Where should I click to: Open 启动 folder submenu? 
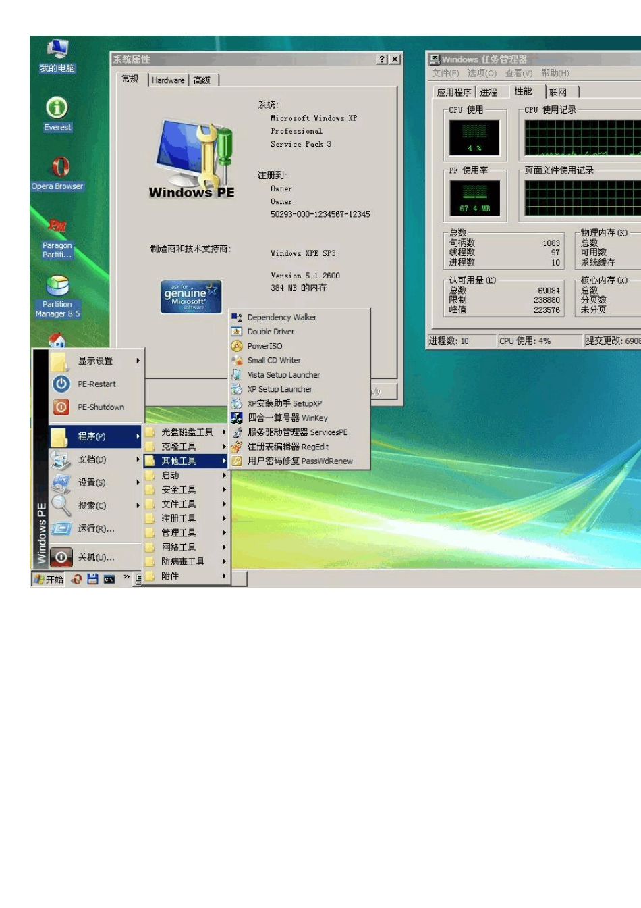pos(186,475)
